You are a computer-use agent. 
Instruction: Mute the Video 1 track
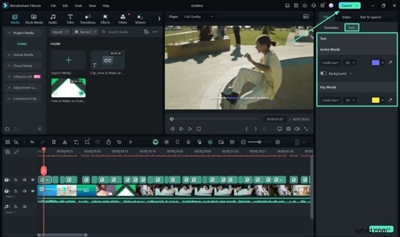(x=24, y=191)
